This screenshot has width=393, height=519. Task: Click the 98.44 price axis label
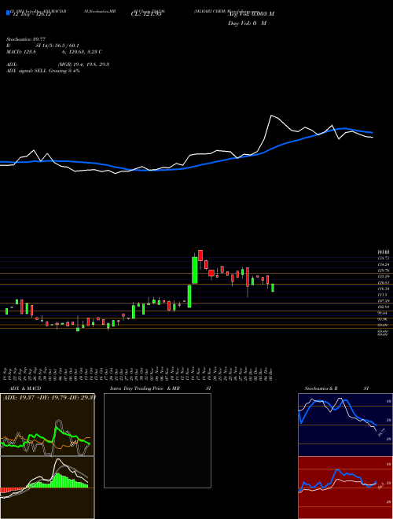tap(382, 313)
